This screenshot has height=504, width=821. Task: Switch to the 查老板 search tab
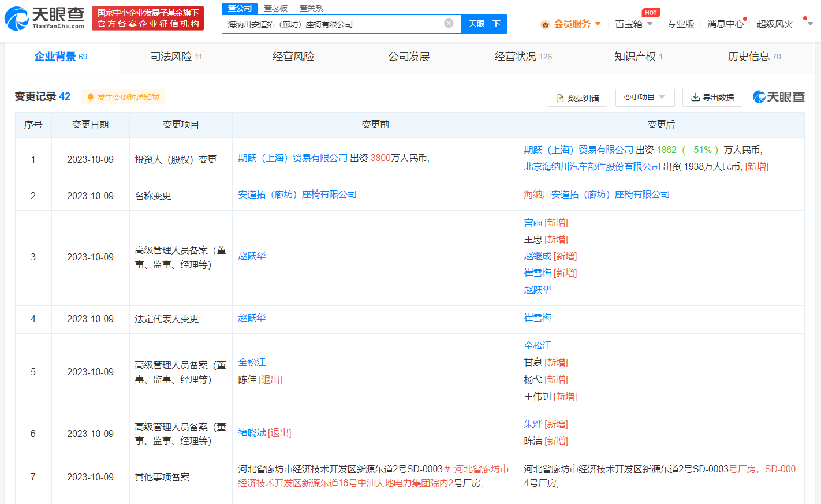[275, 8]
